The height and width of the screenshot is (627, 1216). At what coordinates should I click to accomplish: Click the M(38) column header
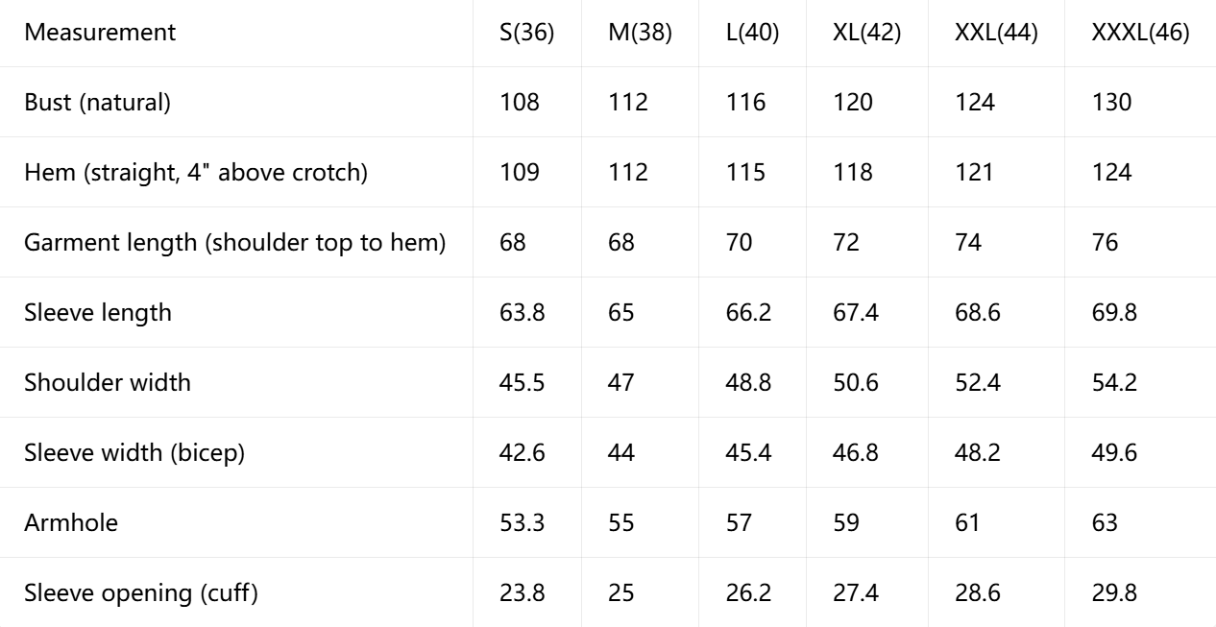click(x=640, y=33)
